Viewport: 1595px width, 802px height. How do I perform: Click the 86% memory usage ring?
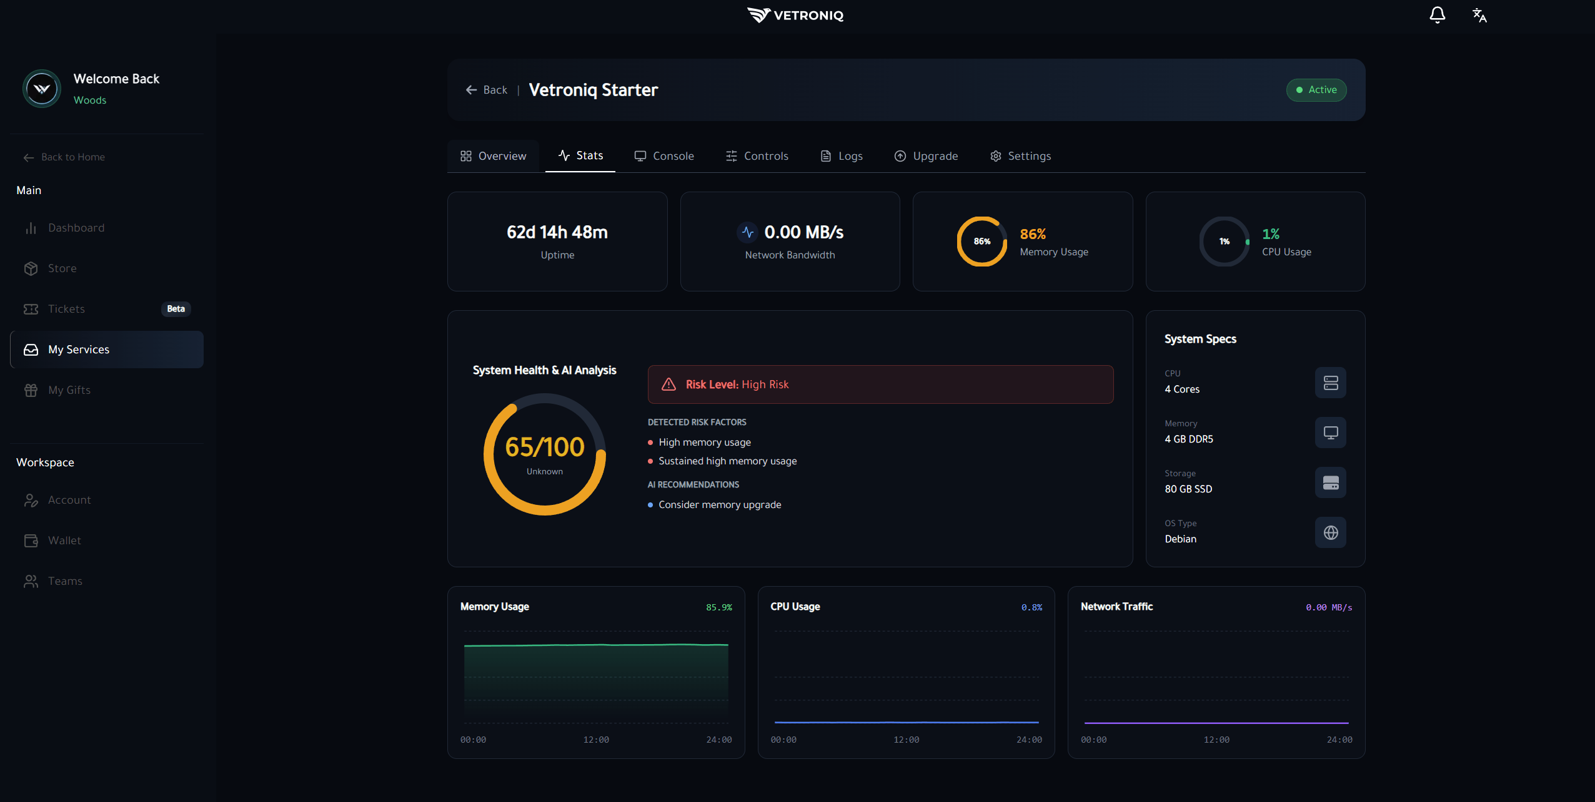click(982, 242)
